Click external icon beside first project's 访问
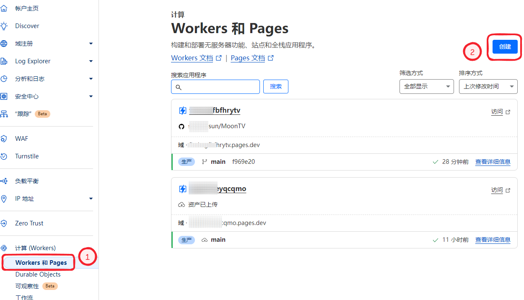The image size is (524, 300). (x=508, y=112)
